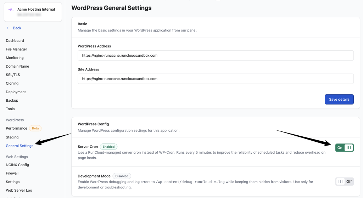Open the Firewall section
The image size is (363, 198).
12,173
